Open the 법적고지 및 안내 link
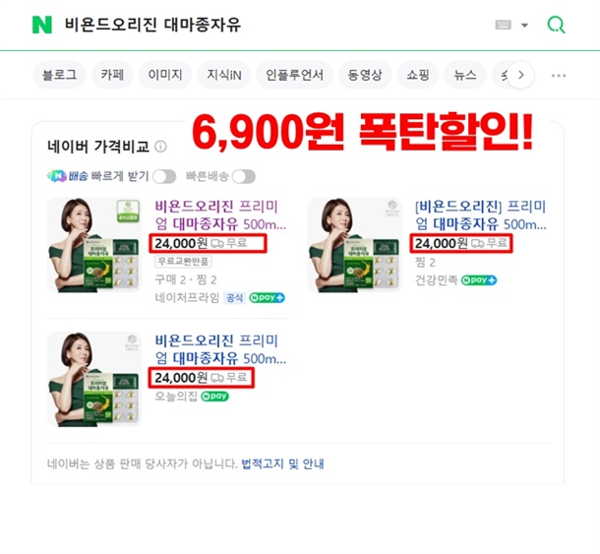Image resolution: width=600 pixels, height=554 pixels. point(282,463)
